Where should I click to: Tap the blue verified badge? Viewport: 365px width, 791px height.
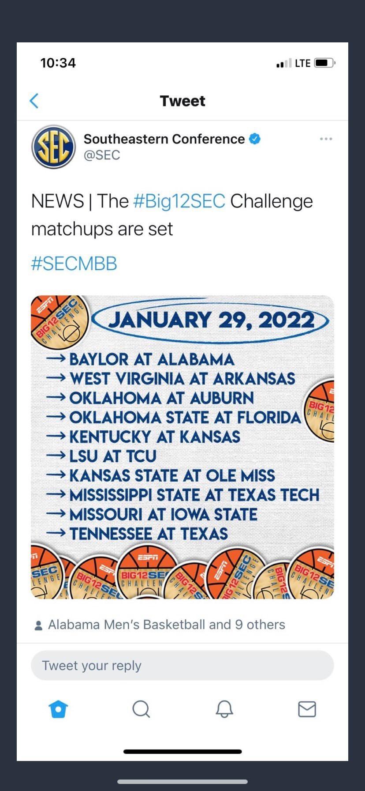point(255,139)
